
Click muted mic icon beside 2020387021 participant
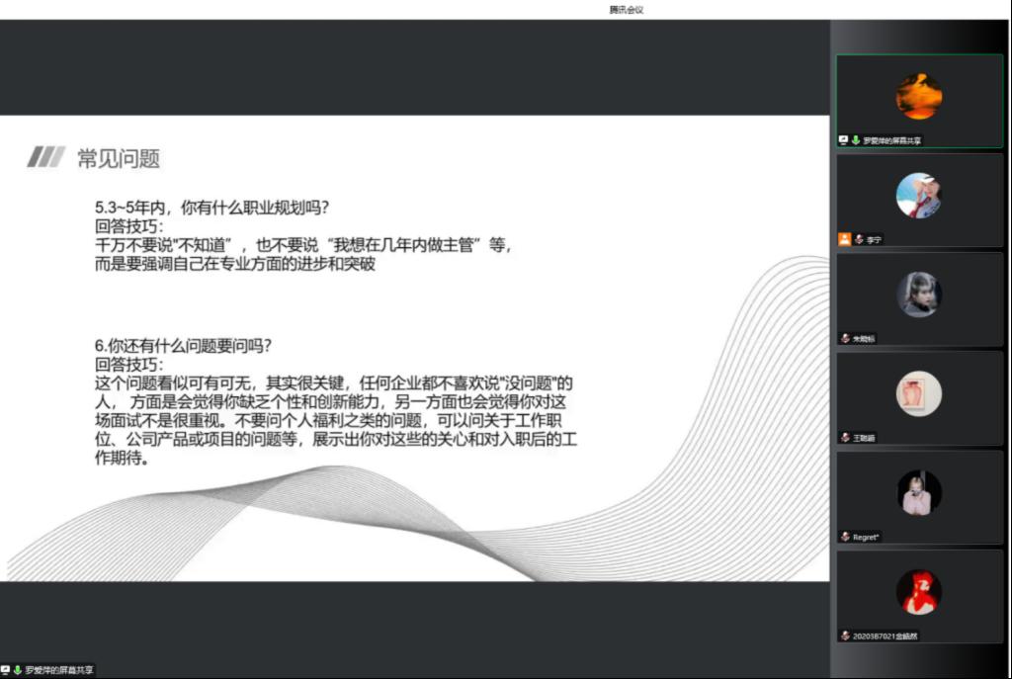pos(845,636)
